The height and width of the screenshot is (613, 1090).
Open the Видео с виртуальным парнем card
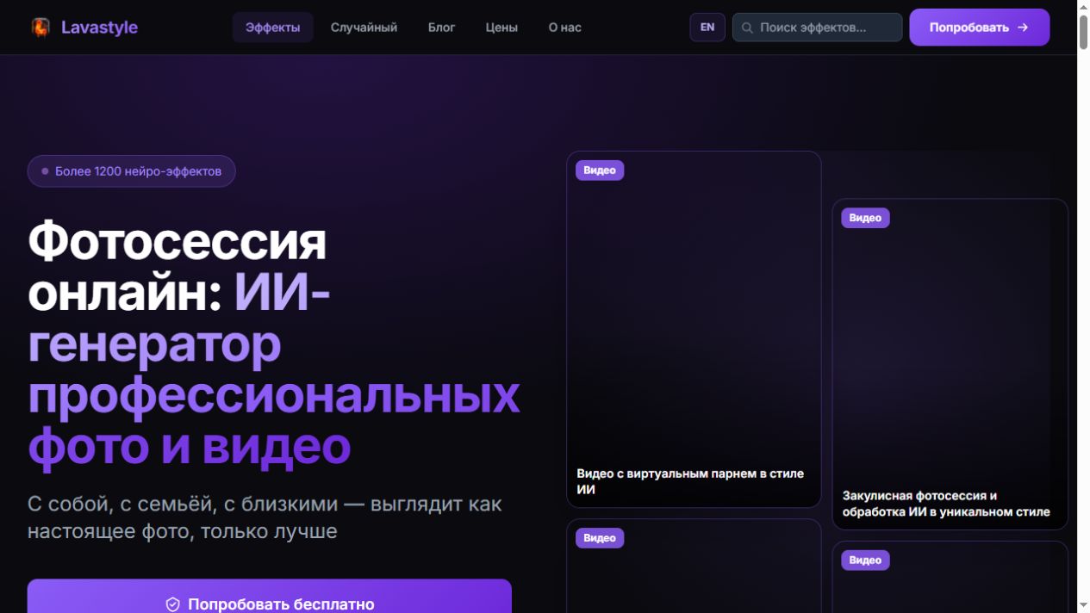(694, 330)
